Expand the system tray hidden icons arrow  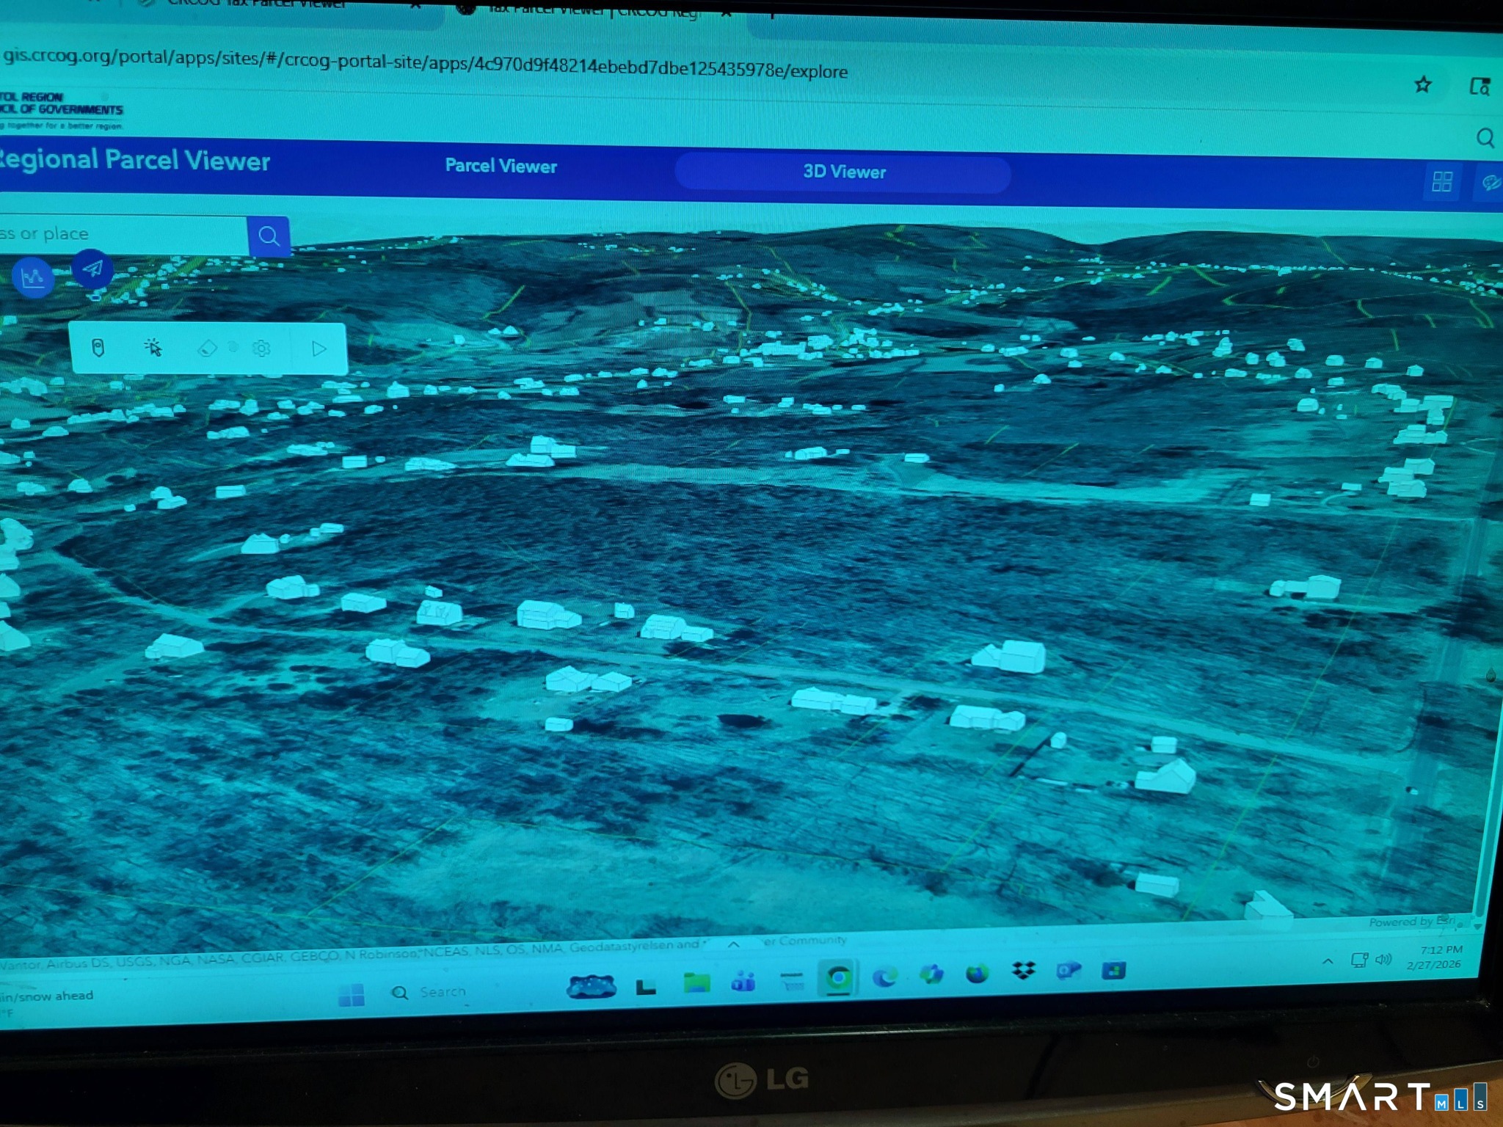point(1328,961)
